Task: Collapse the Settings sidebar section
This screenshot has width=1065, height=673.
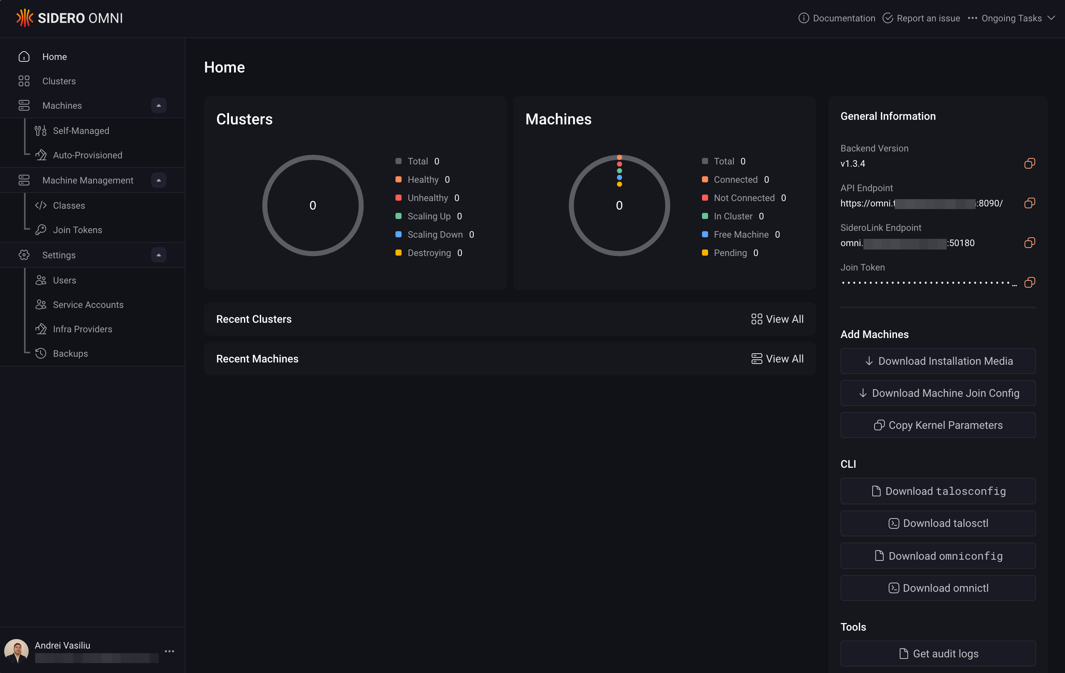Action: [158, 255]
